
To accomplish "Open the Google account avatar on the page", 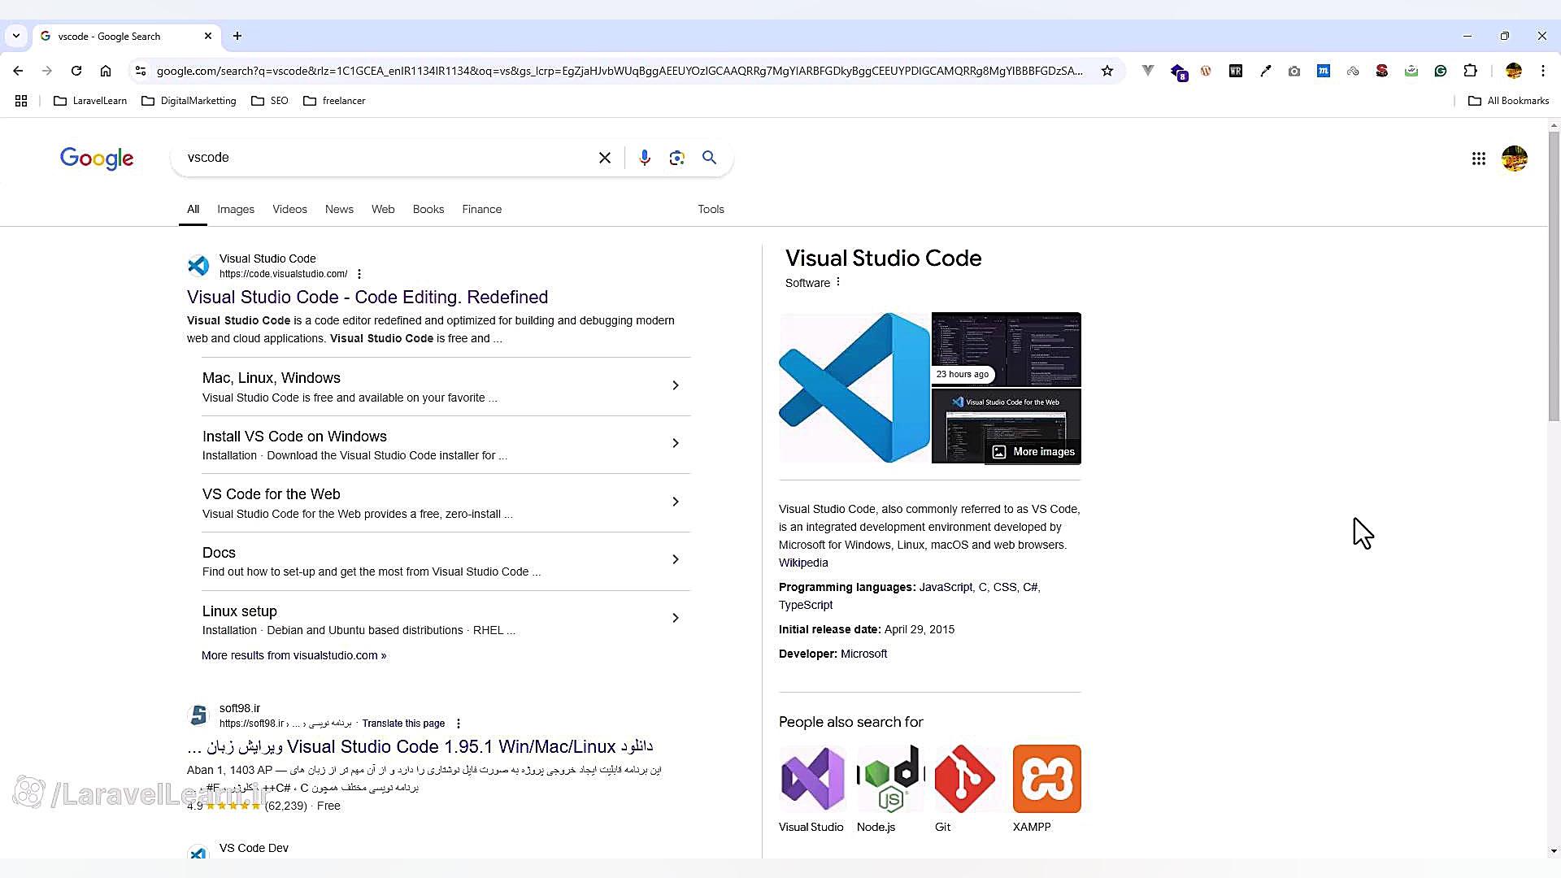I will (x=1515, y=159).
